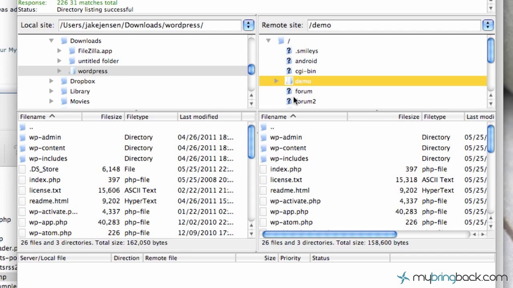Select the cgi-bin folder in remote tree
Image resolution: width=513 pixels, height=288 pixels.
click(305, 71)
